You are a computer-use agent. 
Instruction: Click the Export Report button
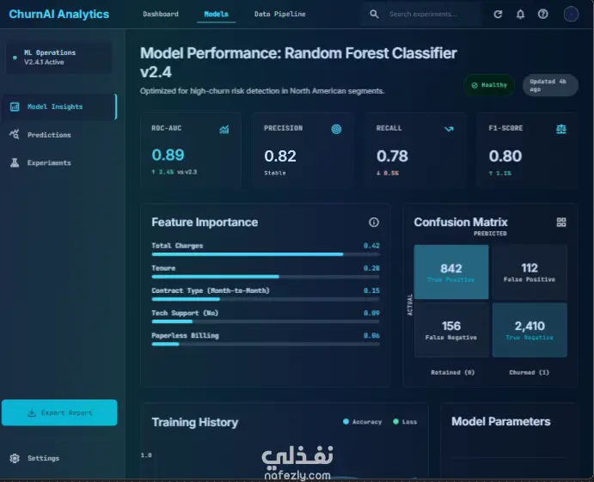tap(59, 412)
